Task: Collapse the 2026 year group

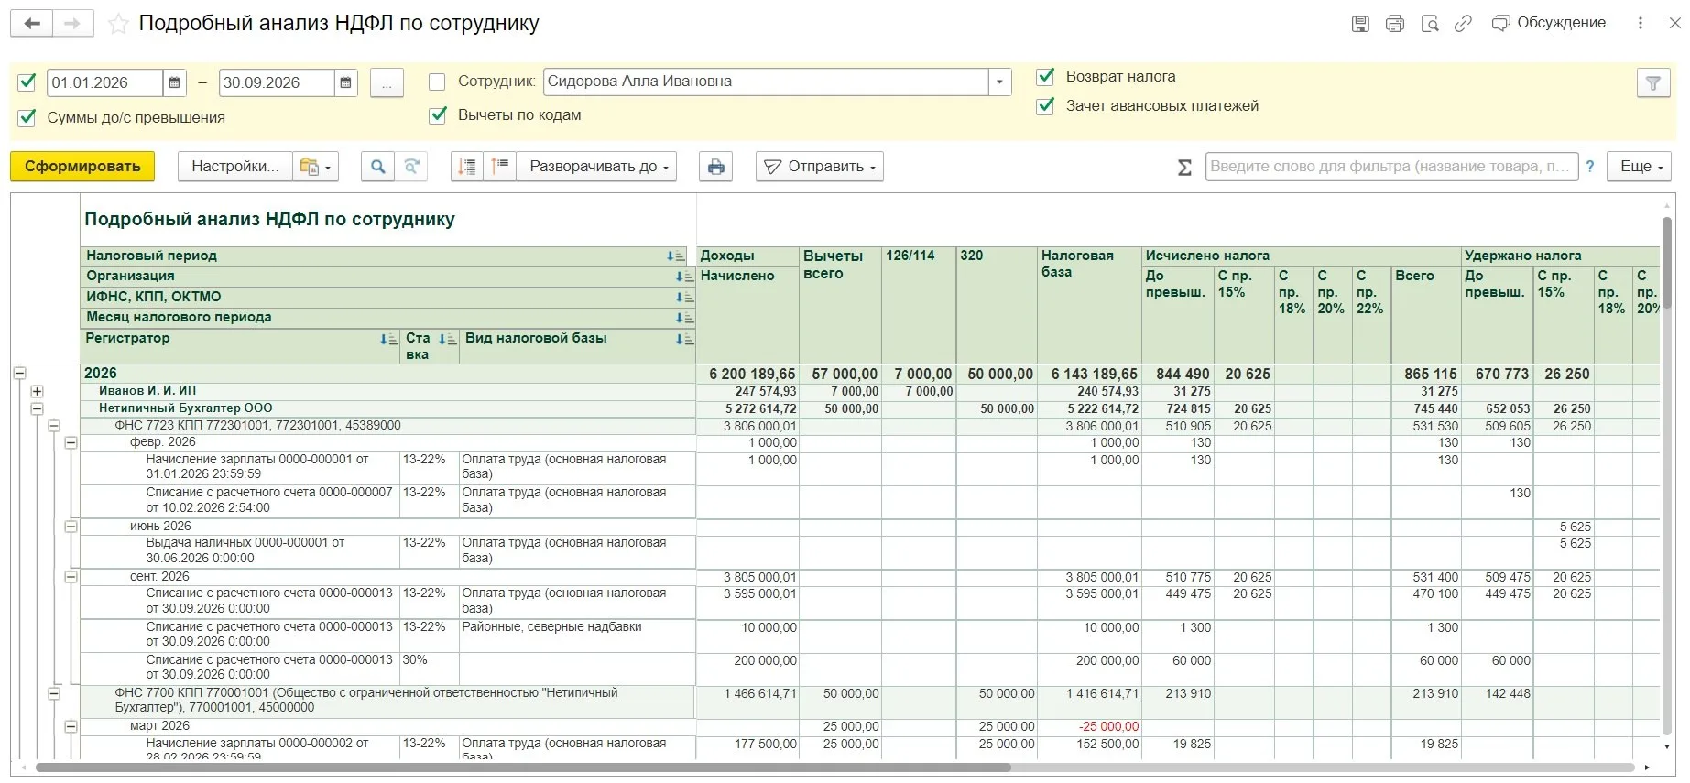Action: tap(19, 373)
